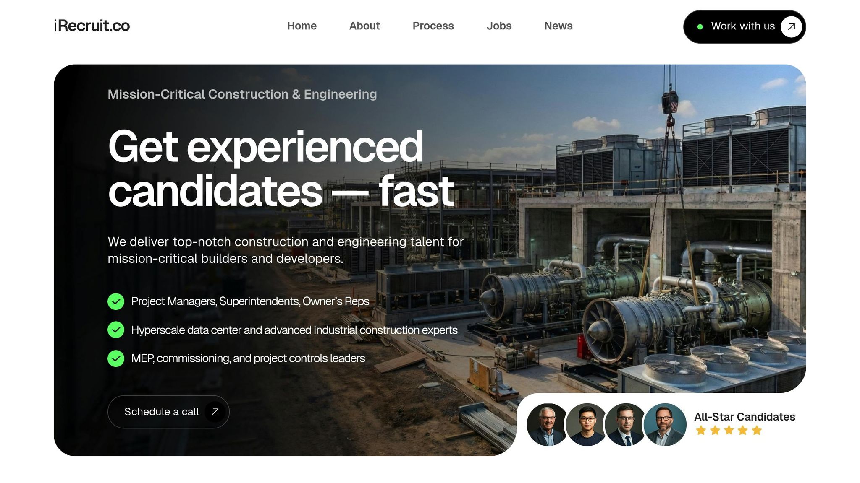Viewport: 860px width, 483px height.
Task: Select the first candidate avatar with white hair
Action: coord(548,424)
